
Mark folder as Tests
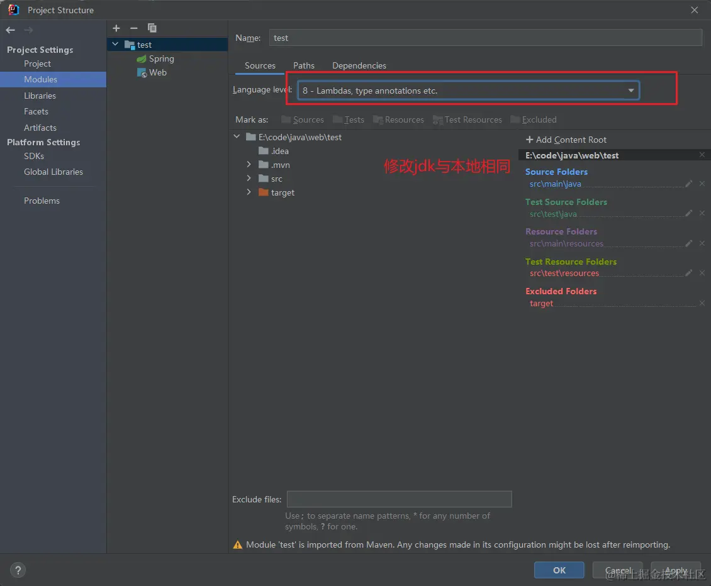click(348, 119)
